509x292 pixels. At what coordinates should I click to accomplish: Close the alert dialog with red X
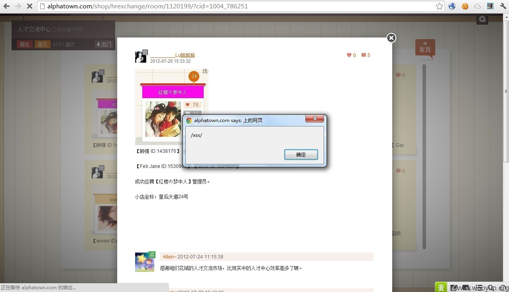pos(314,119)
